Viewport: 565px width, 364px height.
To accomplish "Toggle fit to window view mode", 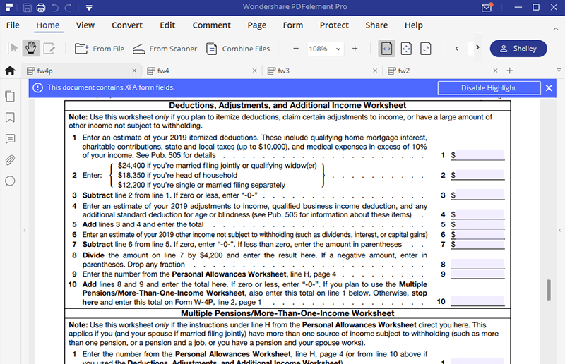I will tap(406, 49).
